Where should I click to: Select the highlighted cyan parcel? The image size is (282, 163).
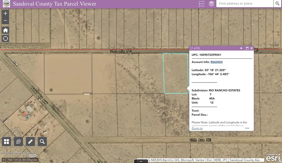pyautogui.click(x=176, y=73)
